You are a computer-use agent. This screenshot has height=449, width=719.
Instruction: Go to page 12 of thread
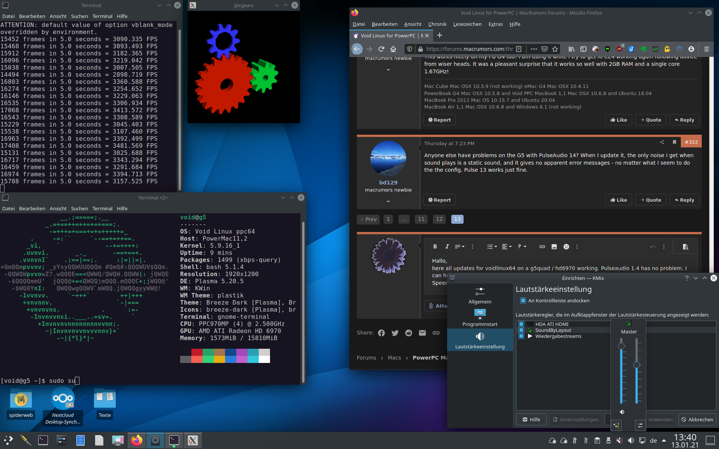[439, 219]
